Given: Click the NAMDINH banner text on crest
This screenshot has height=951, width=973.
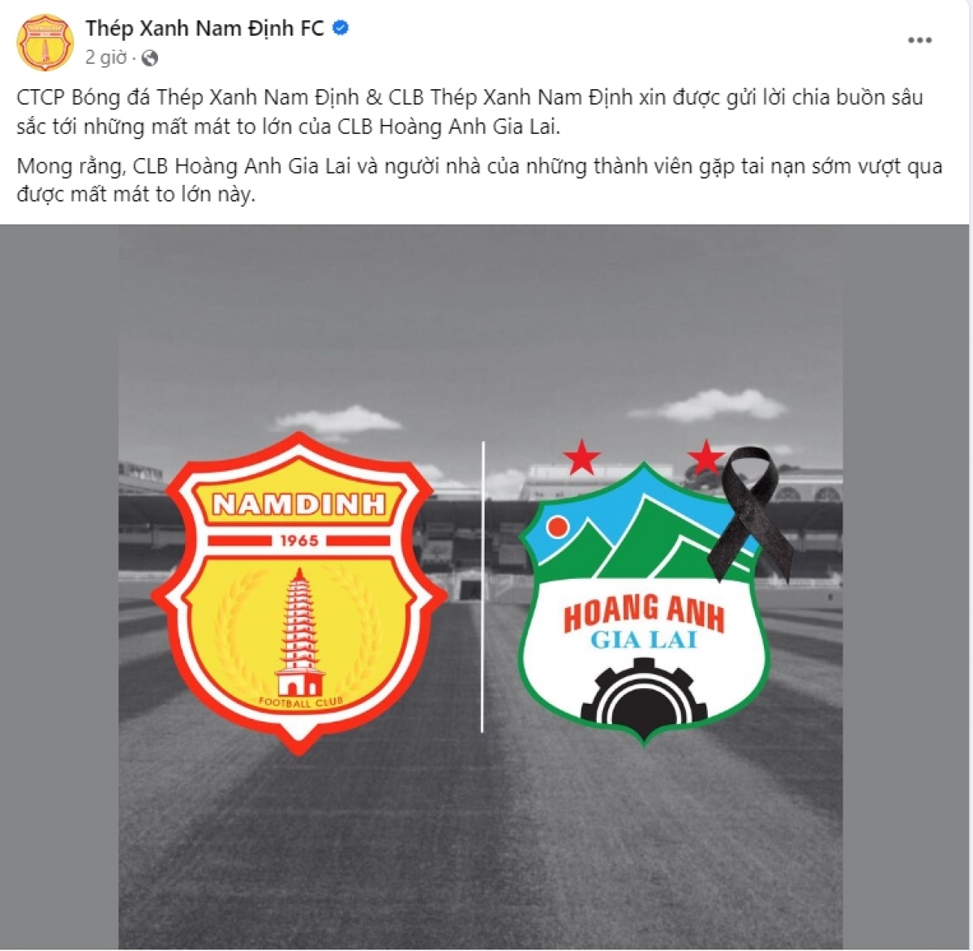Looking at the screenshot, I should tap(299, 504).
